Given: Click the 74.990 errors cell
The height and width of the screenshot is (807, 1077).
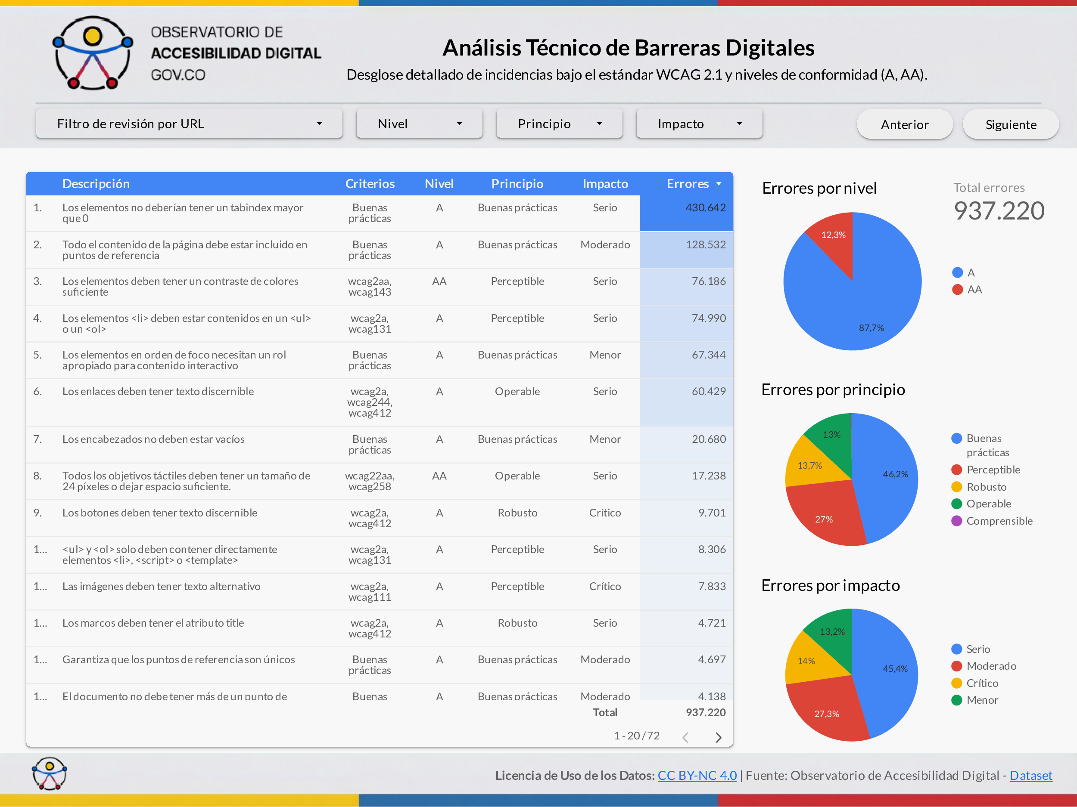Looking at the screenshot, I should tap(687, 324).
